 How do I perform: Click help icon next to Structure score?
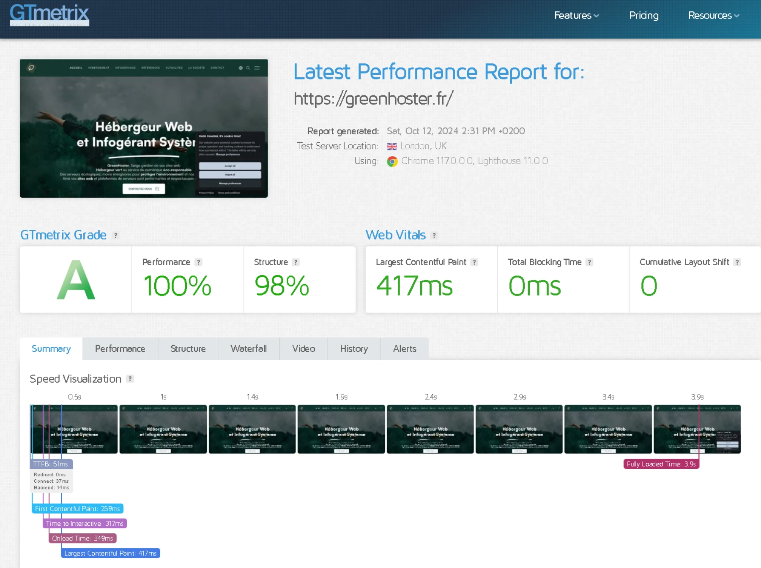(x=296, y=262)
